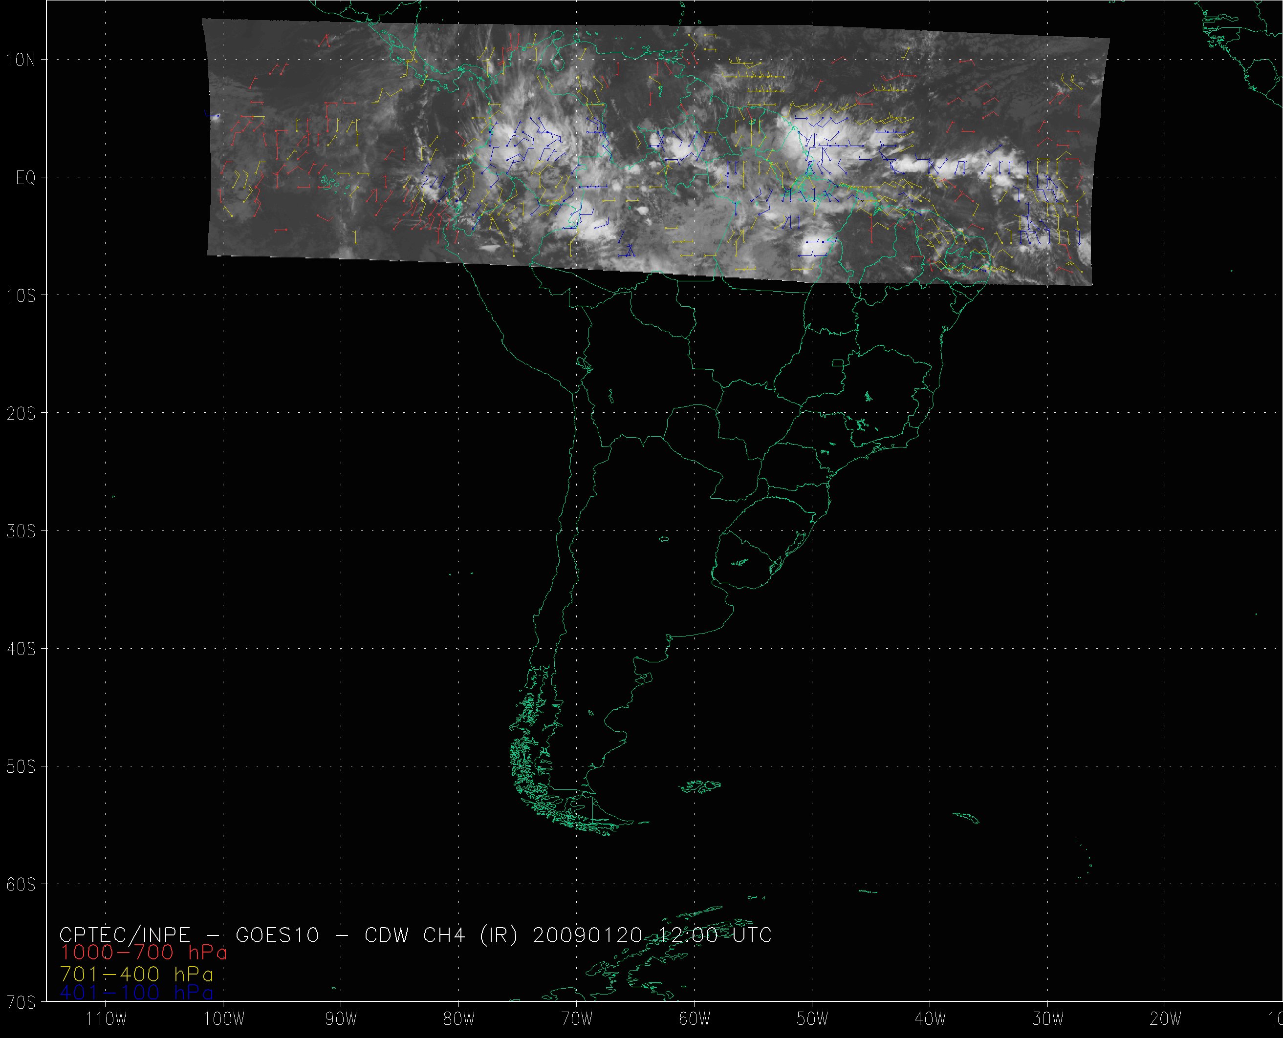Image resolution: width=1283 pixels, height=1038 pixels.
Task: Click the 60W longitude label
Action: pyautogui.click(x=695, y=1019)
